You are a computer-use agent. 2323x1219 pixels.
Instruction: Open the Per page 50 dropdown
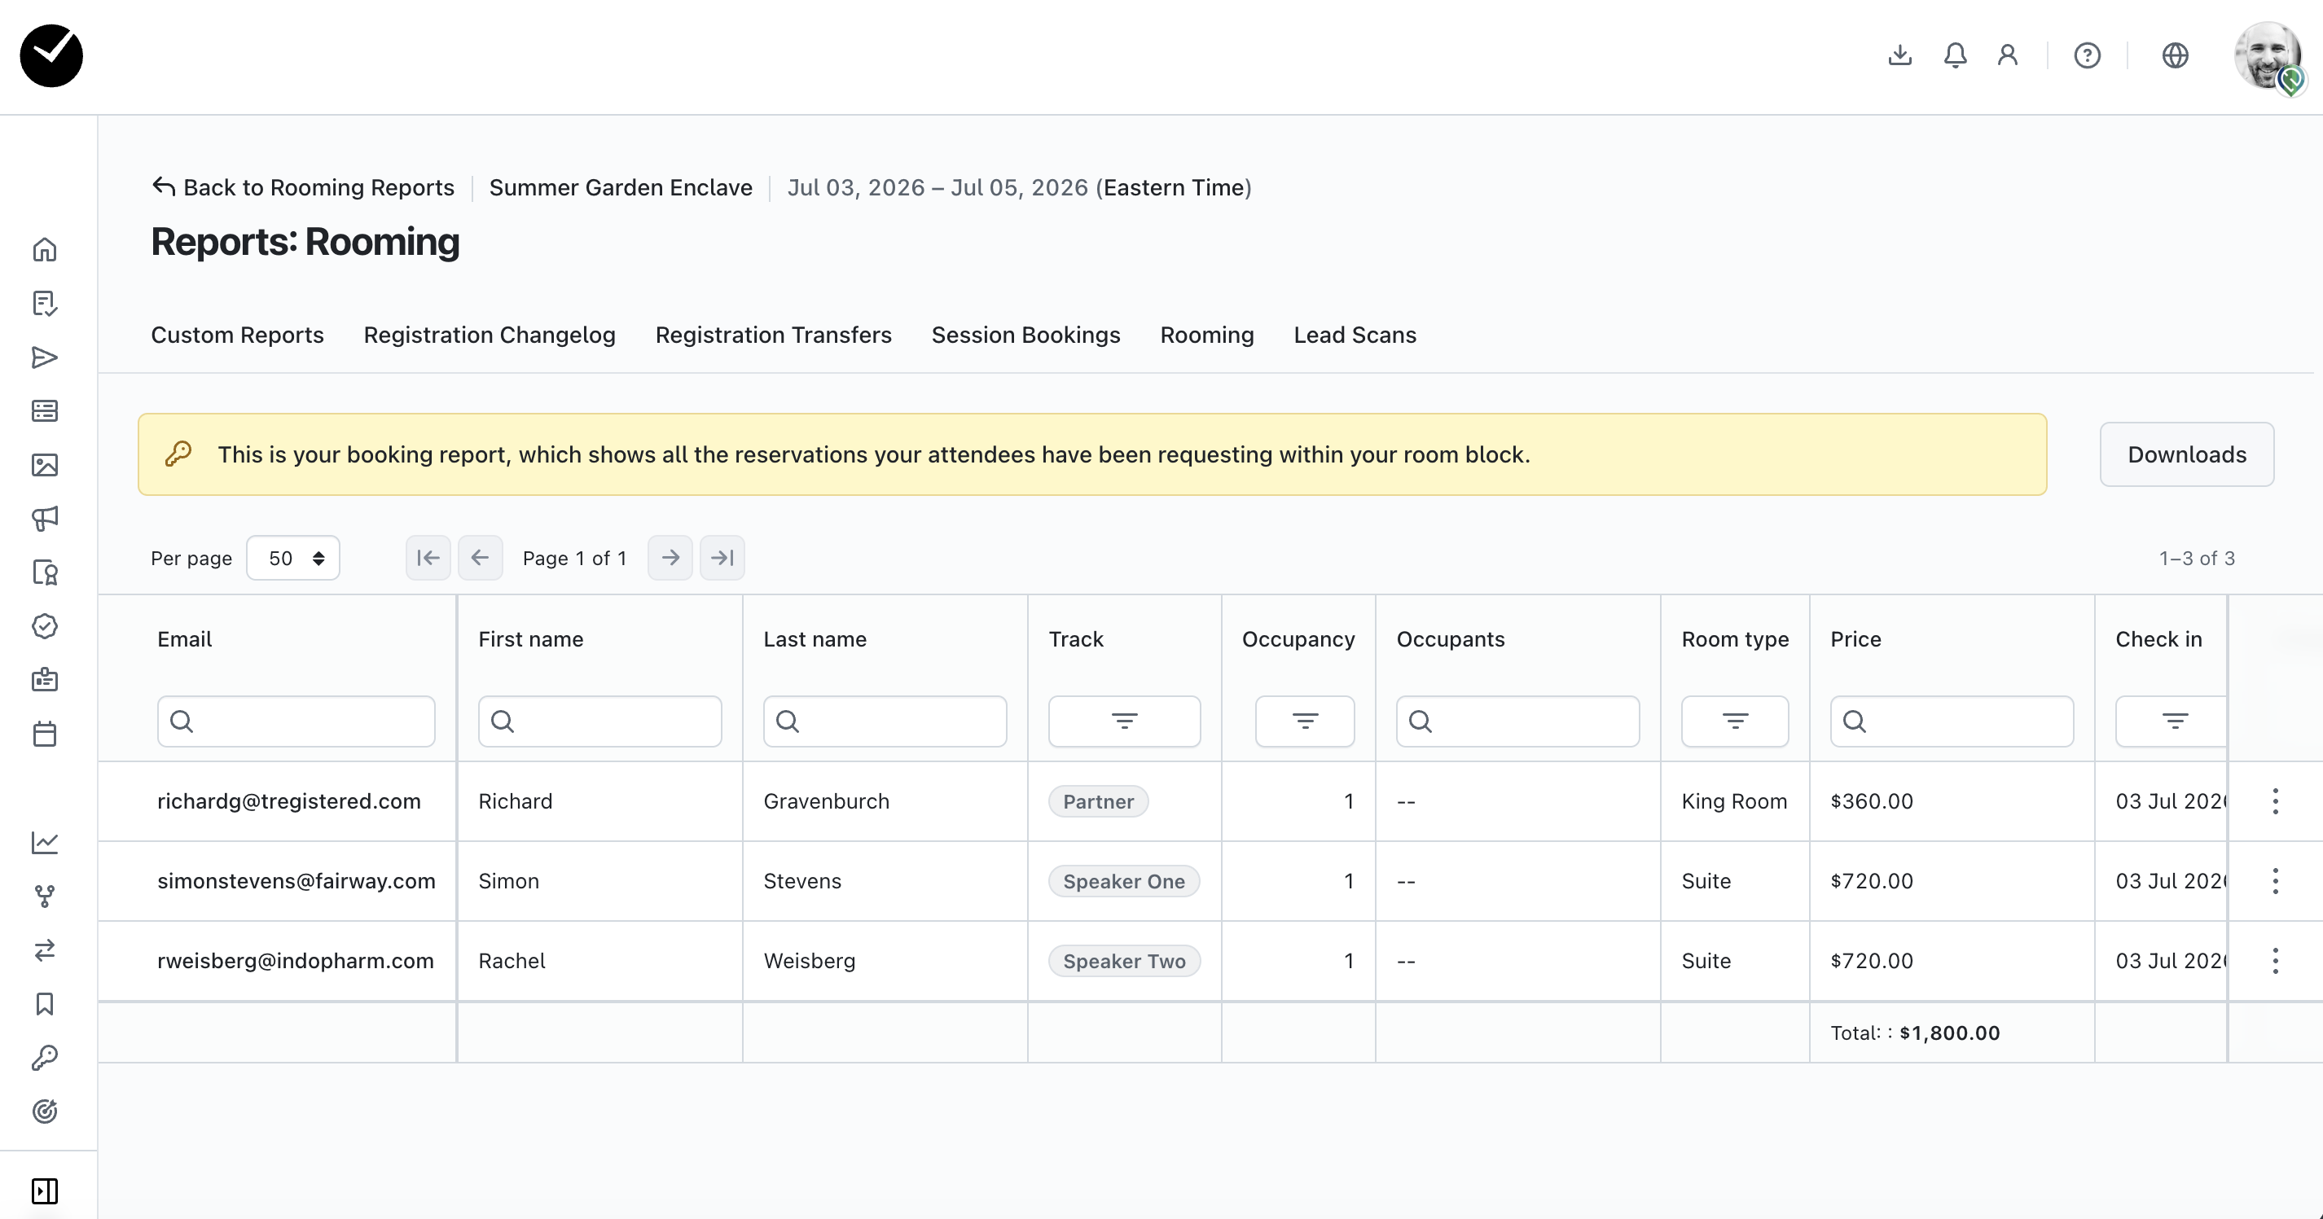coord(293,558)
